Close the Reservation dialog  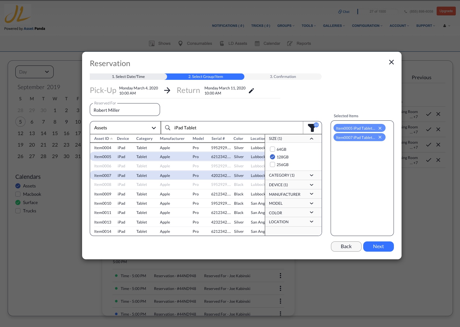click(391, 62)
